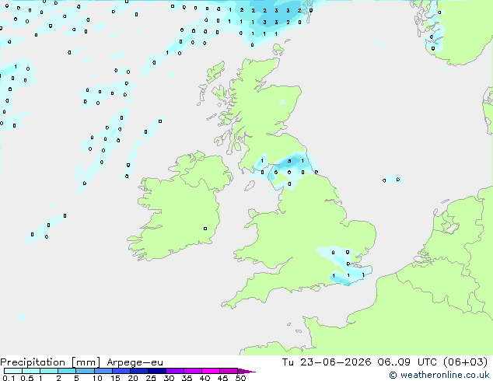Click the legend label '20'
Viewport: 493px width, 381px height.
click(x=133, y=378)
